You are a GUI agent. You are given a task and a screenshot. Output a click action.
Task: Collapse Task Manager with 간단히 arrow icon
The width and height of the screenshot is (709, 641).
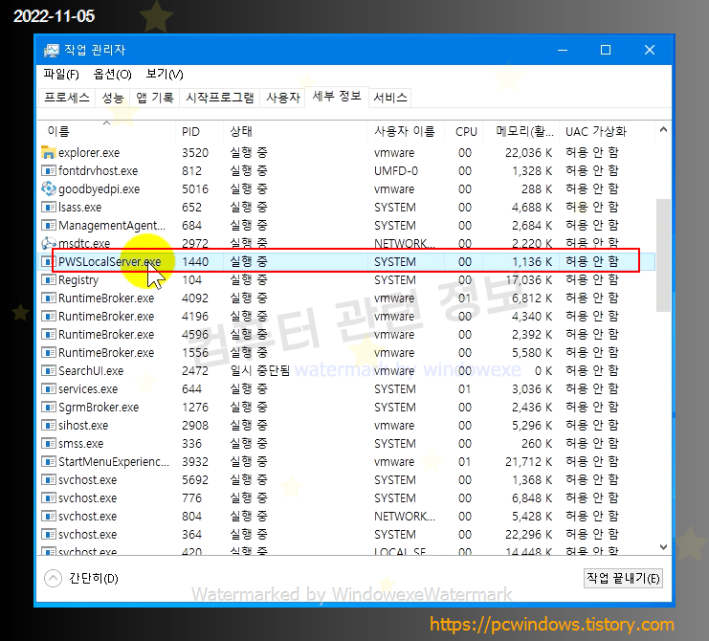pos(53,578)
